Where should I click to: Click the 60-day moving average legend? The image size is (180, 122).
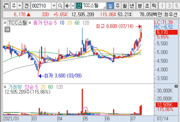[x=77, y=23]
